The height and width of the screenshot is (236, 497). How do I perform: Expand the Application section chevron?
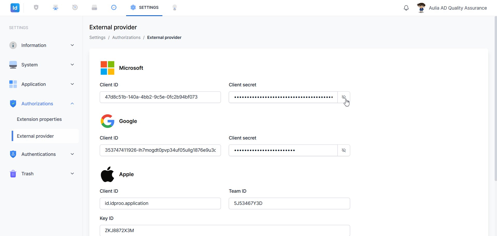click(72, 84)
